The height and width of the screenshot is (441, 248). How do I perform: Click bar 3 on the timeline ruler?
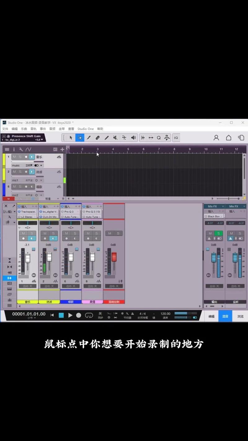click(x=97, y=149)
